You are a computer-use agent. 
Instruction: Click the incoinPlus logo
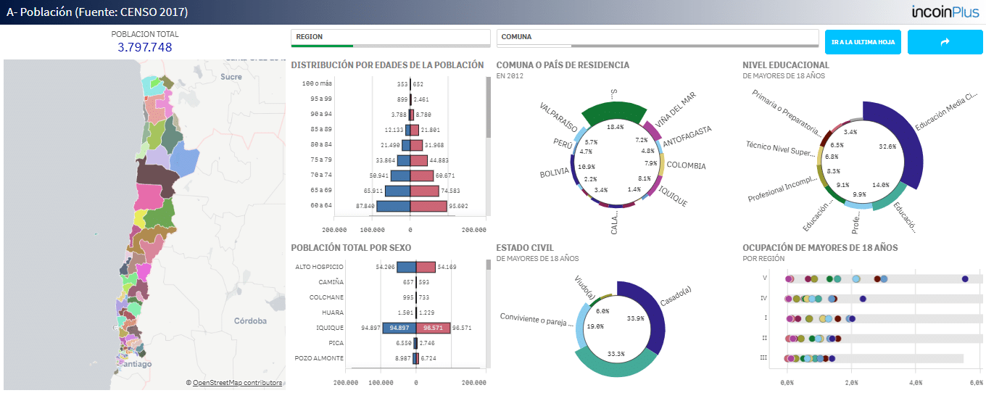point(945,12)
